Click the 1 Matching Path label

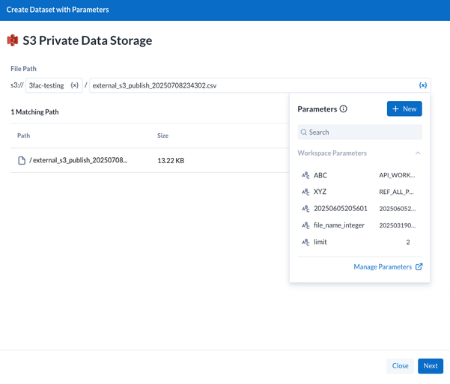(34, 112)
